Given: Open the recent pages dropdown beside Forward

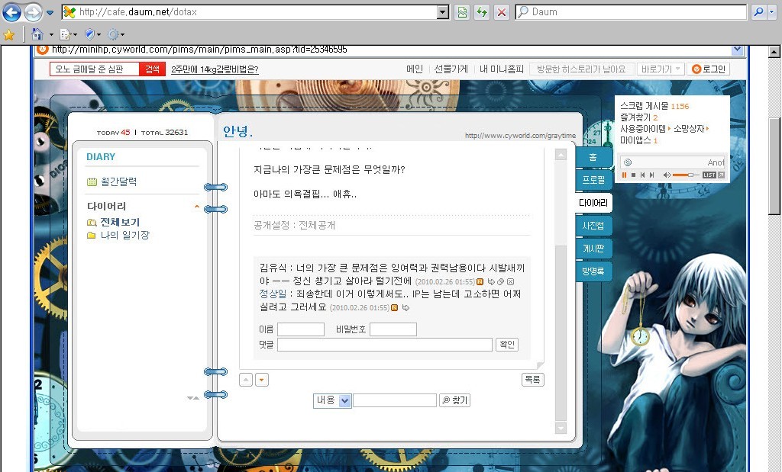Looking at the screenshot, I should pyautogui.click(x=50, y=13).
